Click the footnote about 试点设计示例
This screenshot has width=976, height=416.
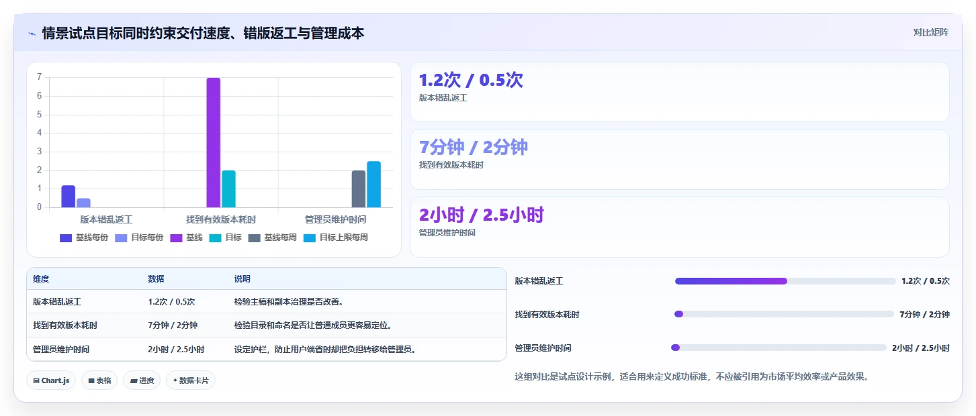[x=693, y=376]
